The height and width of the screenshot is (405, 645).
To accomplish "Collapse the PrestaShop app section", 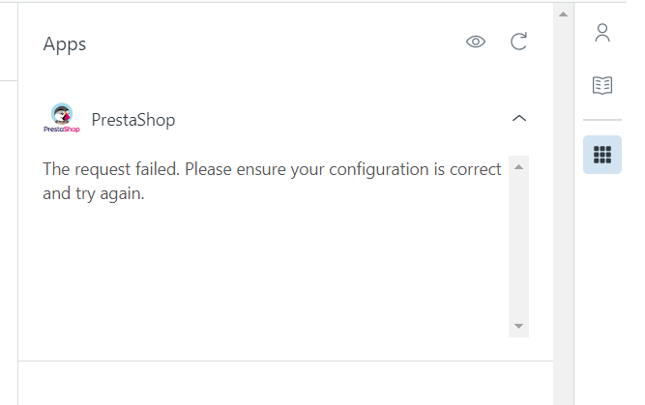I will pyautogui.click(x=519, y=119).
